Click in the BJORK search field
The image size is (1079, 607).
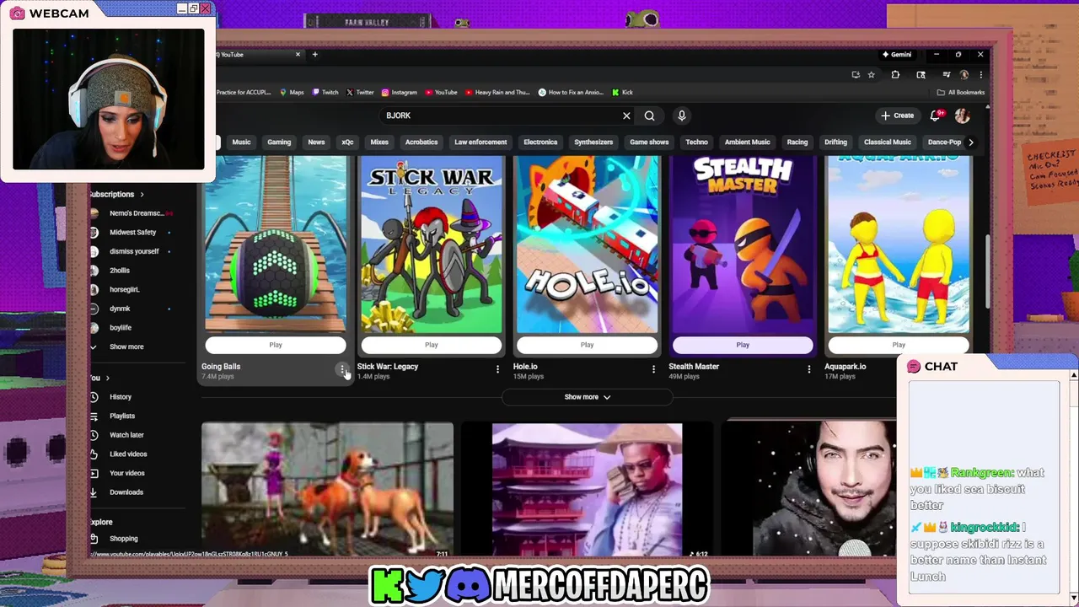(502, 115)
